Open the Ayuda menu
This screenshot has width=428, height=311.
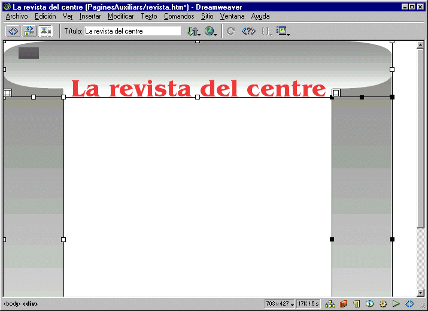(x=260, y=16)
